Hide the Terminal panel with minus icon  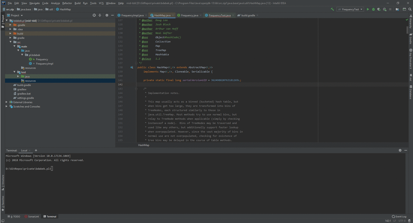click(406, 150)
